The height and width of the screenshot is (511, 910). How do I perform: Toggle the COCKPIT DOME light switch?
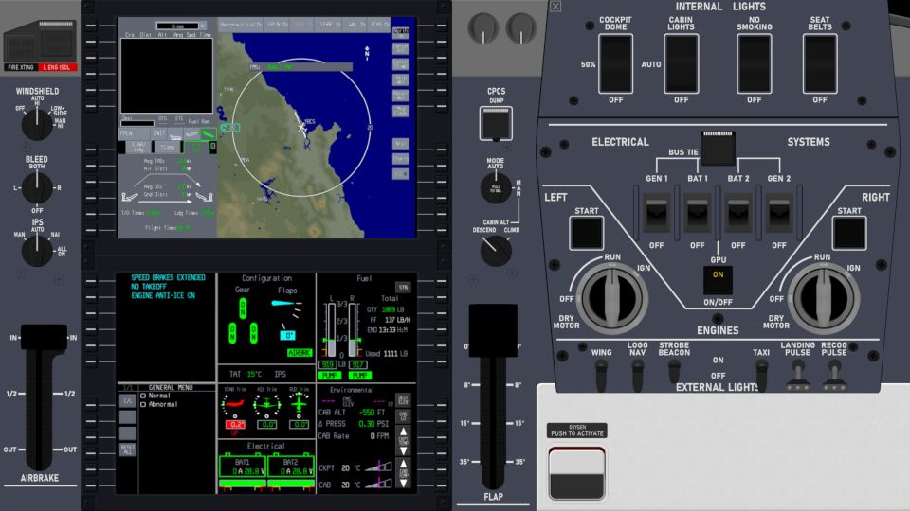pyautogui.click(x=616, y=63)
